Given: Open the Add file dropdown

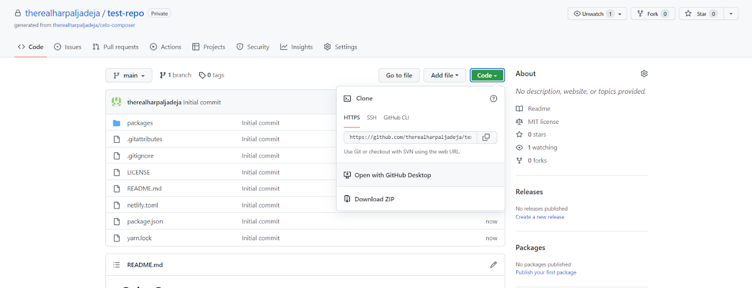Looking at the screenshot, I should point(444,76).
